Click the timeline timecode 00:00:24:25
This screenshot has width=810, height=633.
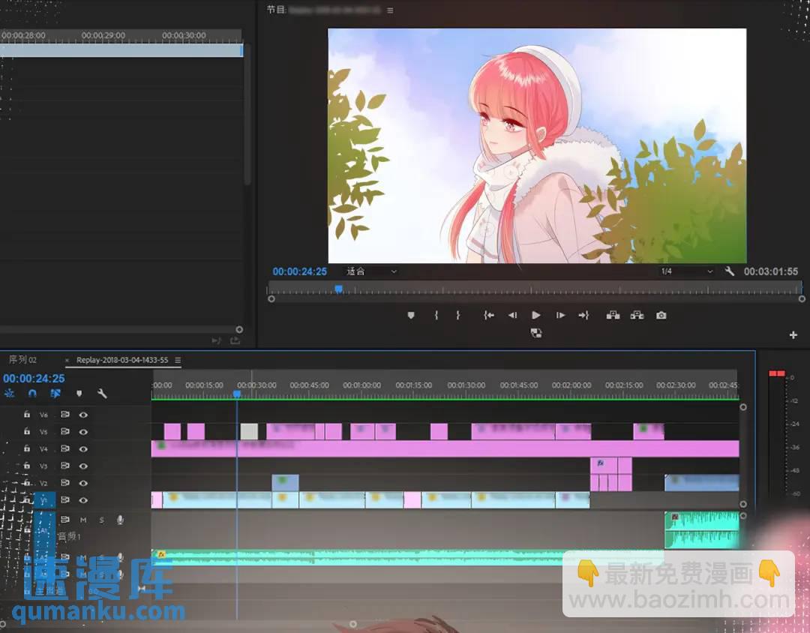click(34, 379)
